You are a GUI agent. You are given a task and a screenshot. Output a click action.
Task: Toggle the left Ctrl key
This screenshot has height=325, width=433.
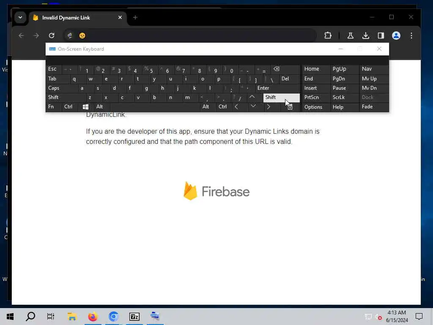pos(70,107)
